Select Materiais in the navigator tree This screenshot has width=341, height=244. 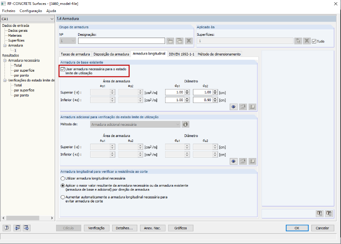tap(15, 36)
